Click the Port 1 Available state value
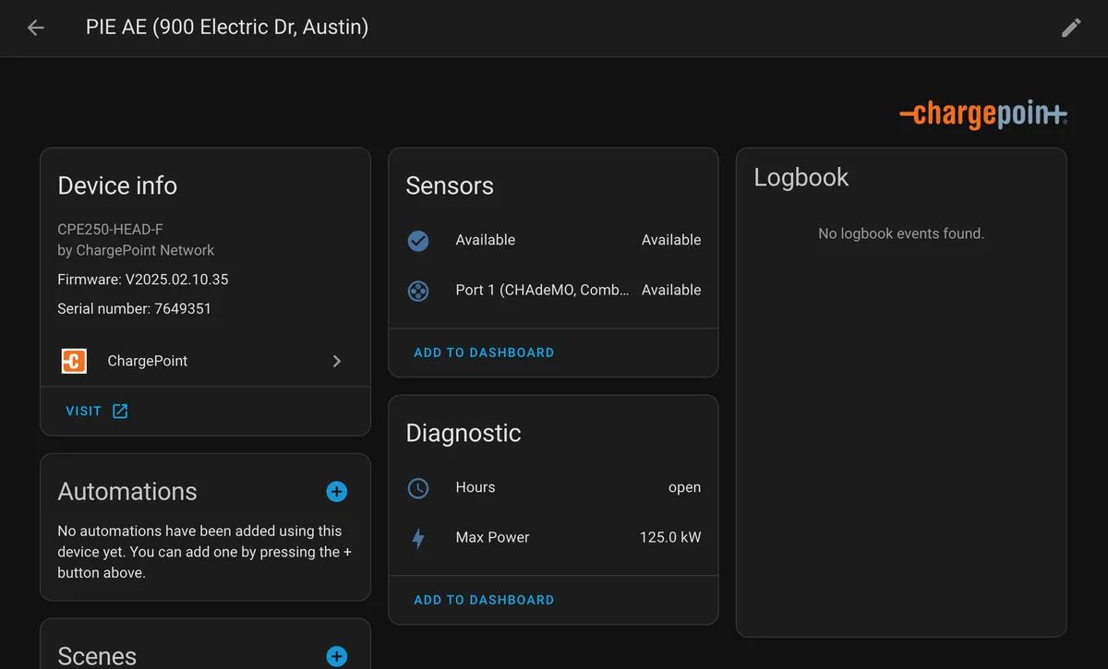The height and width of the screenshot is (669, 1108). (x=671, y=290)
